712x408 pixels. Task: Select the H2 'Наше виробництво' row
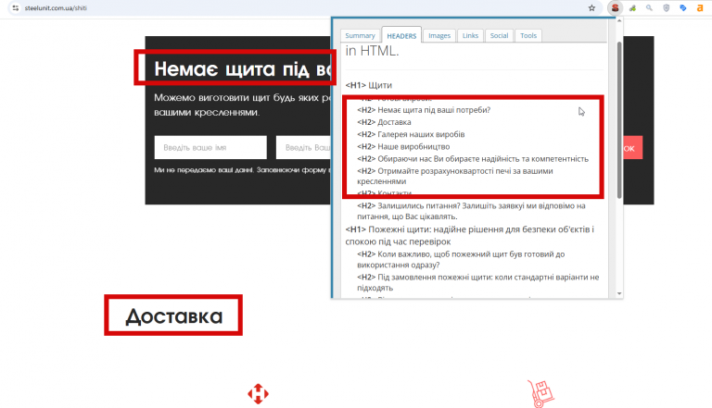click(403, 146)
